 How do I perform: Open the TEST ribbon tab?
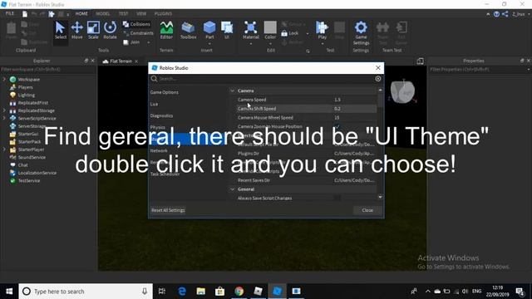pos(124,13)
